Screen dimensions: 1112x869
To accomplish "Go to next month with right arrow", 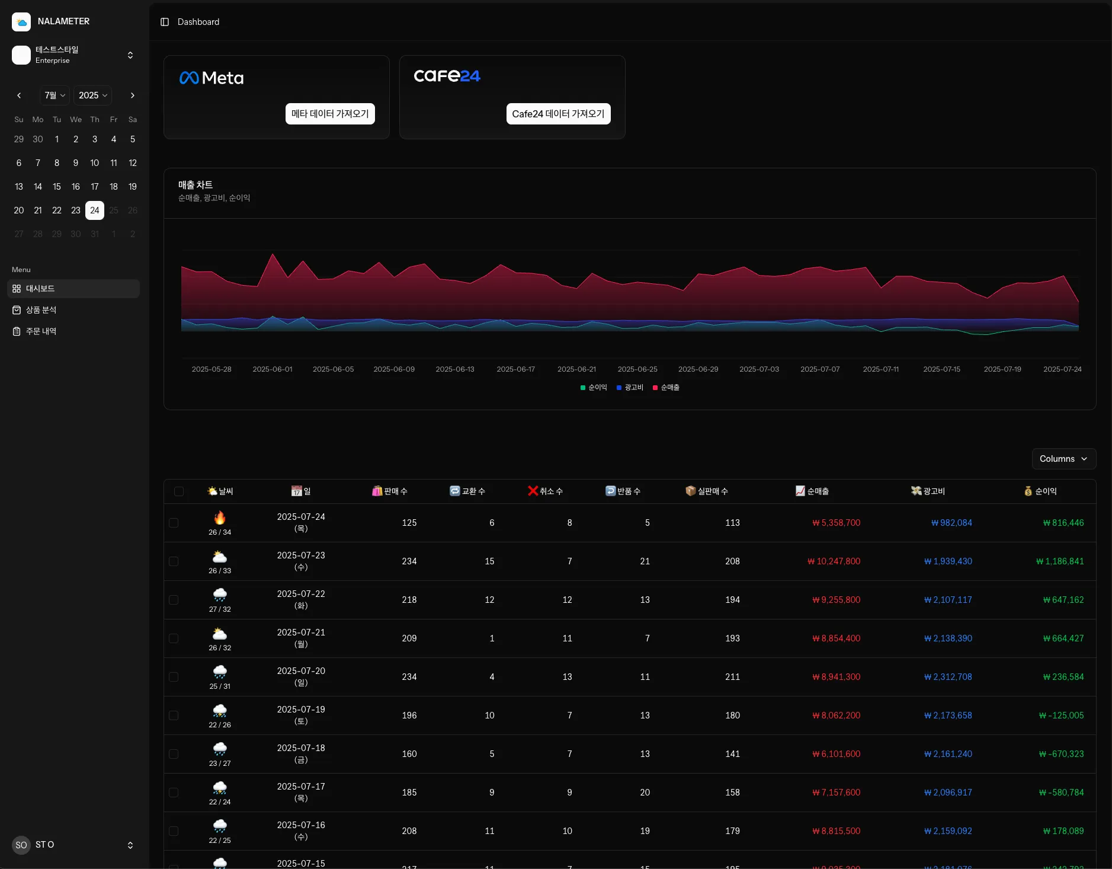I will coord(132,95).
